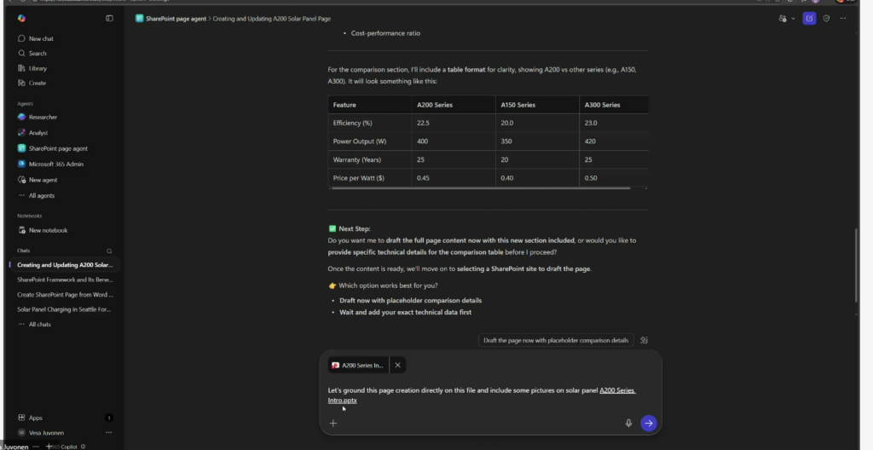Expand the people dropdown chevron in header
The image size is (873, 450).
coord(793,18)
